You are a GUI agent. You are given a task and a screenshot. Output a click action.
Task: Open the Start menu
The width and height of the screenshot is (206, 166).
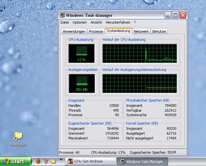(x=16, y=161)
